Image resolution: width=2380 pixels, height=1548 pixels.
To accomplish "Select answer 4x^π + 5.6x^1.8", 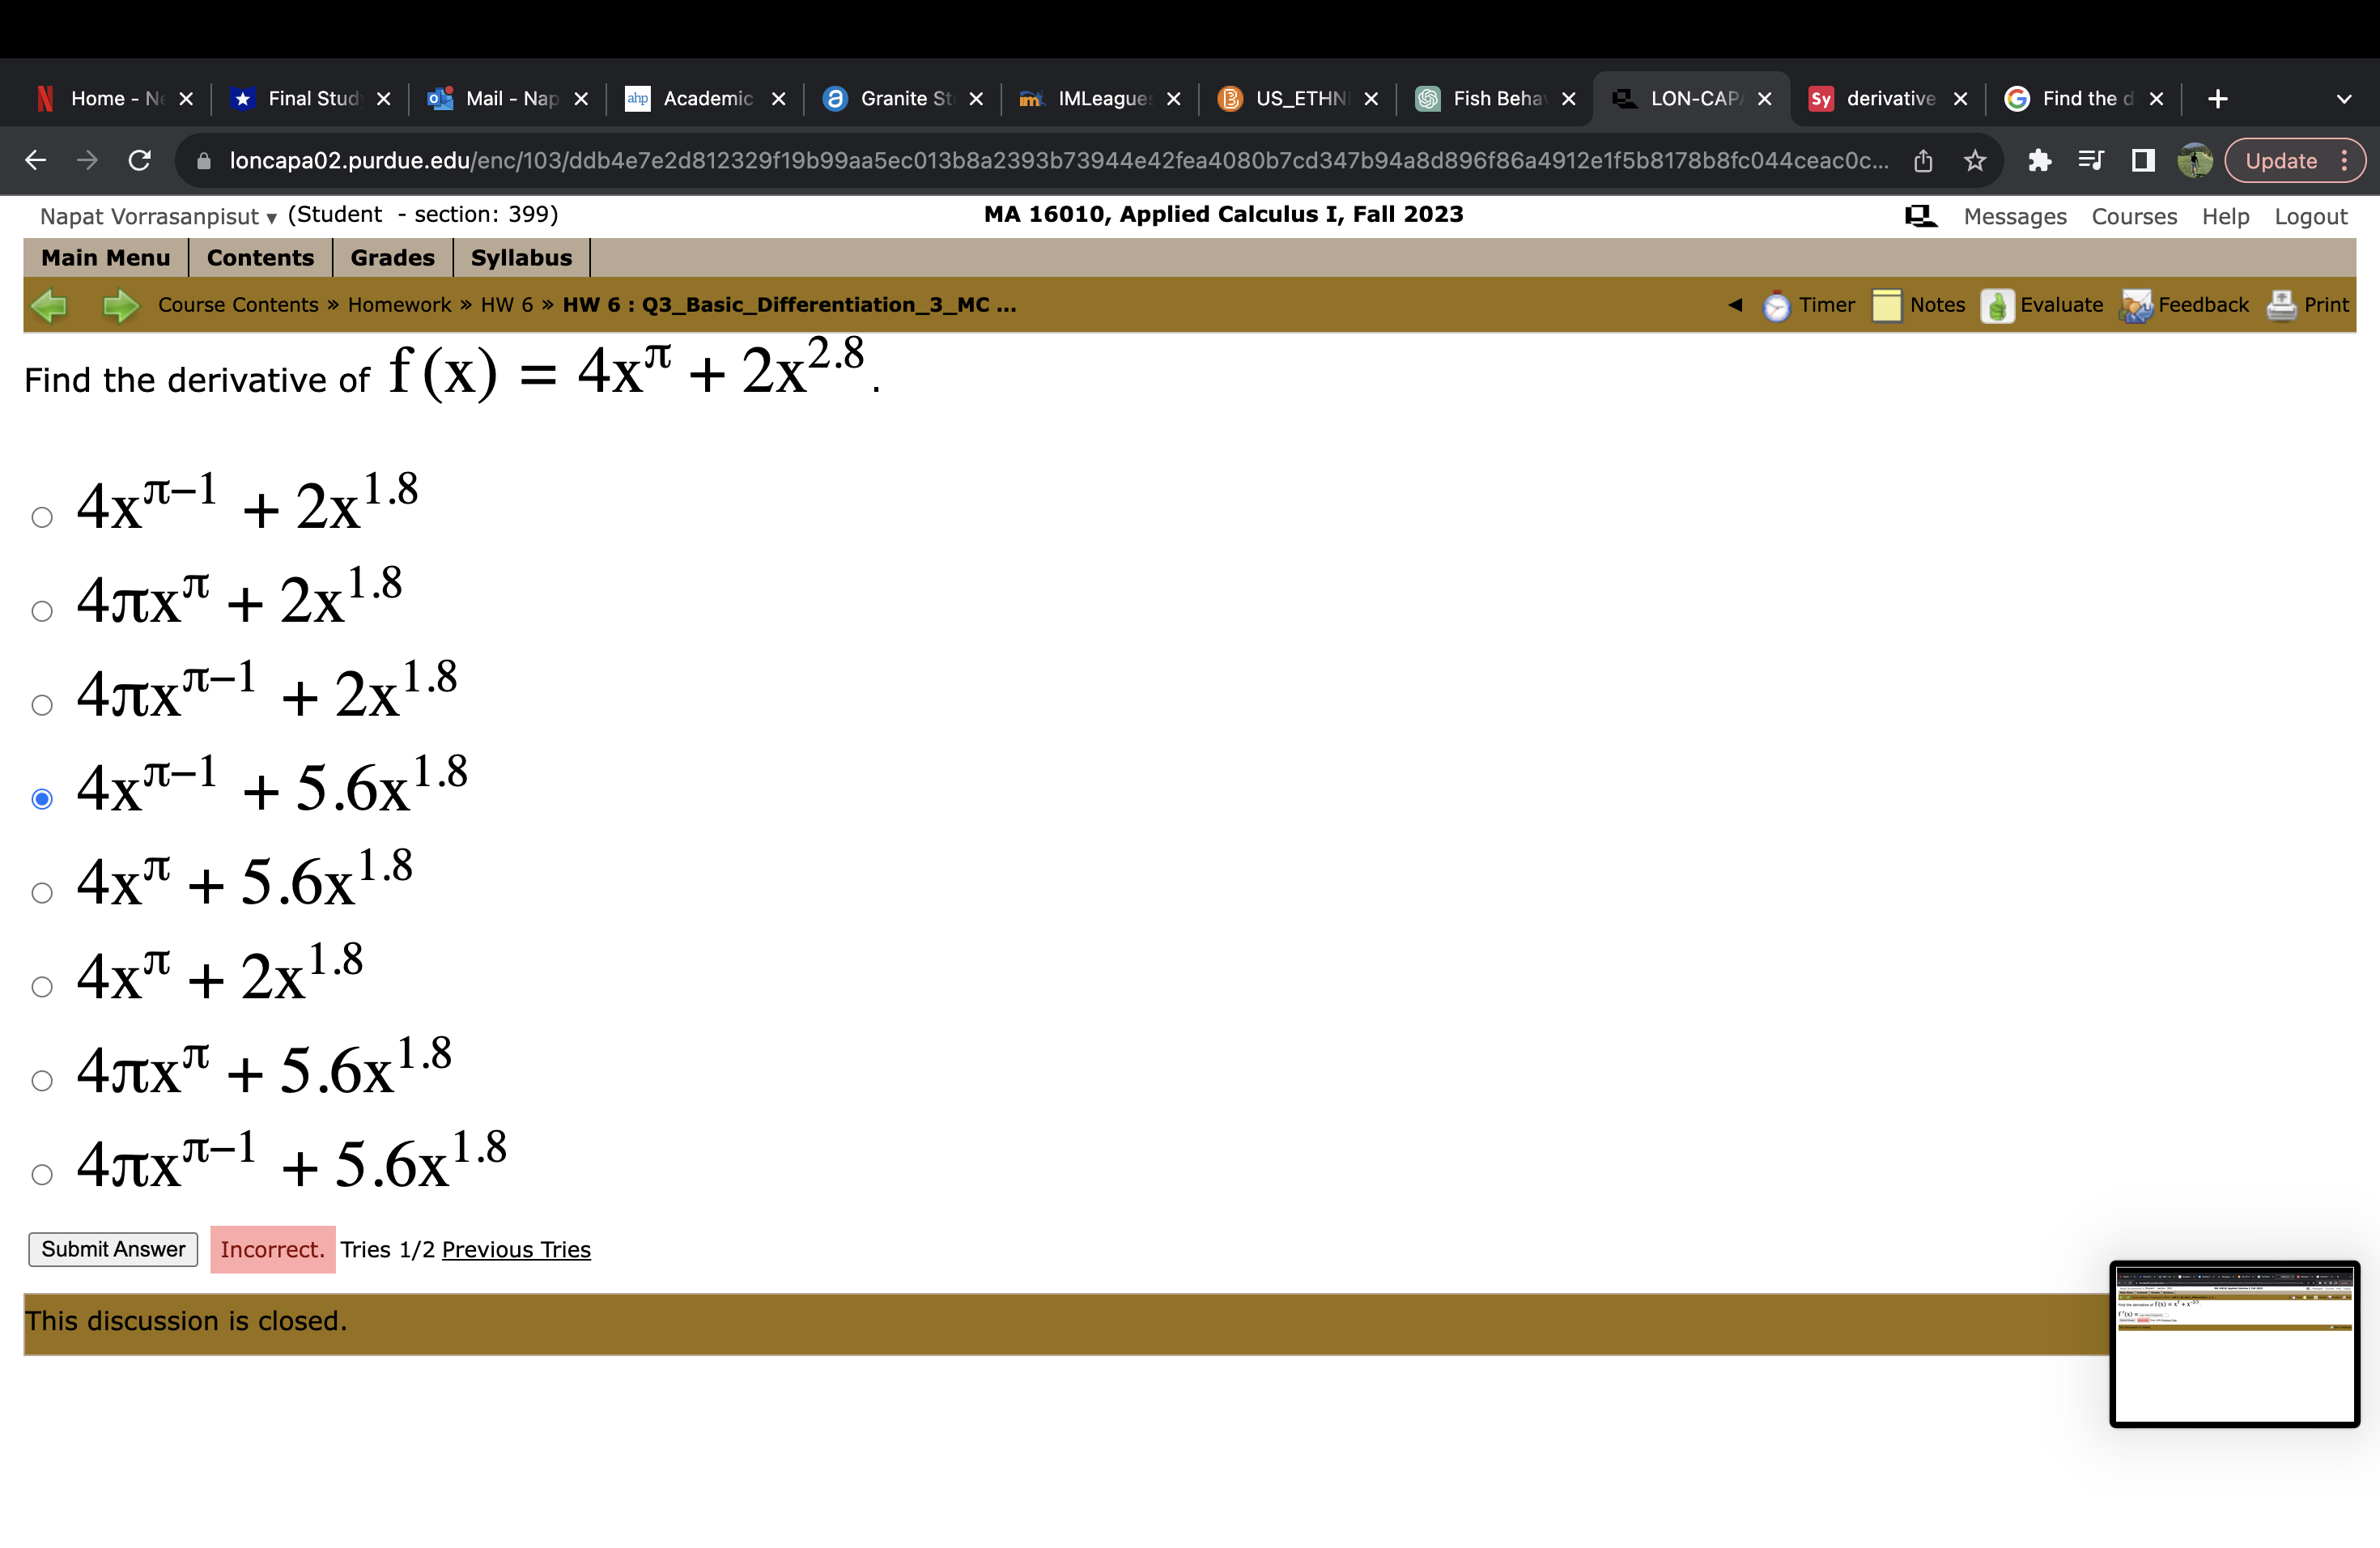I will (43, 892).
